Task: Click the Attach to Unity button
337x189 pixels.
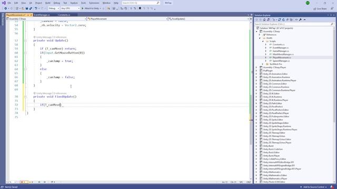Action: tap(91, 8)
